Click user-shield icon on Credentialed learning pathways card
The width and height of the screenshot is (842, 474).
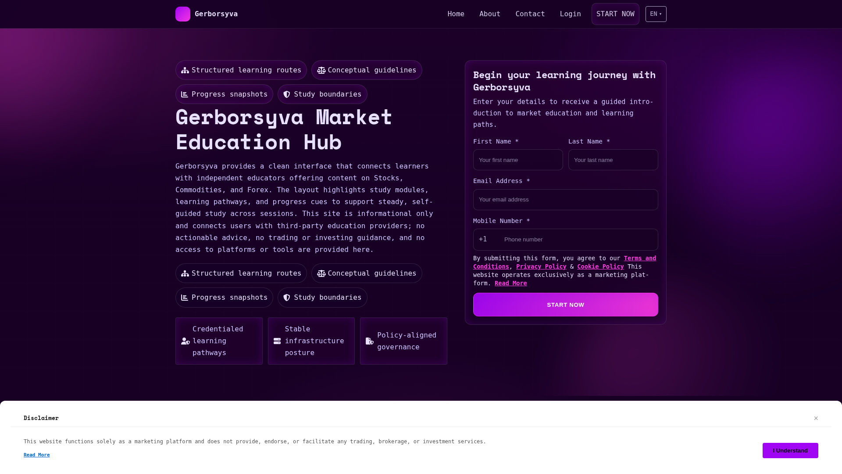point(186,341)
